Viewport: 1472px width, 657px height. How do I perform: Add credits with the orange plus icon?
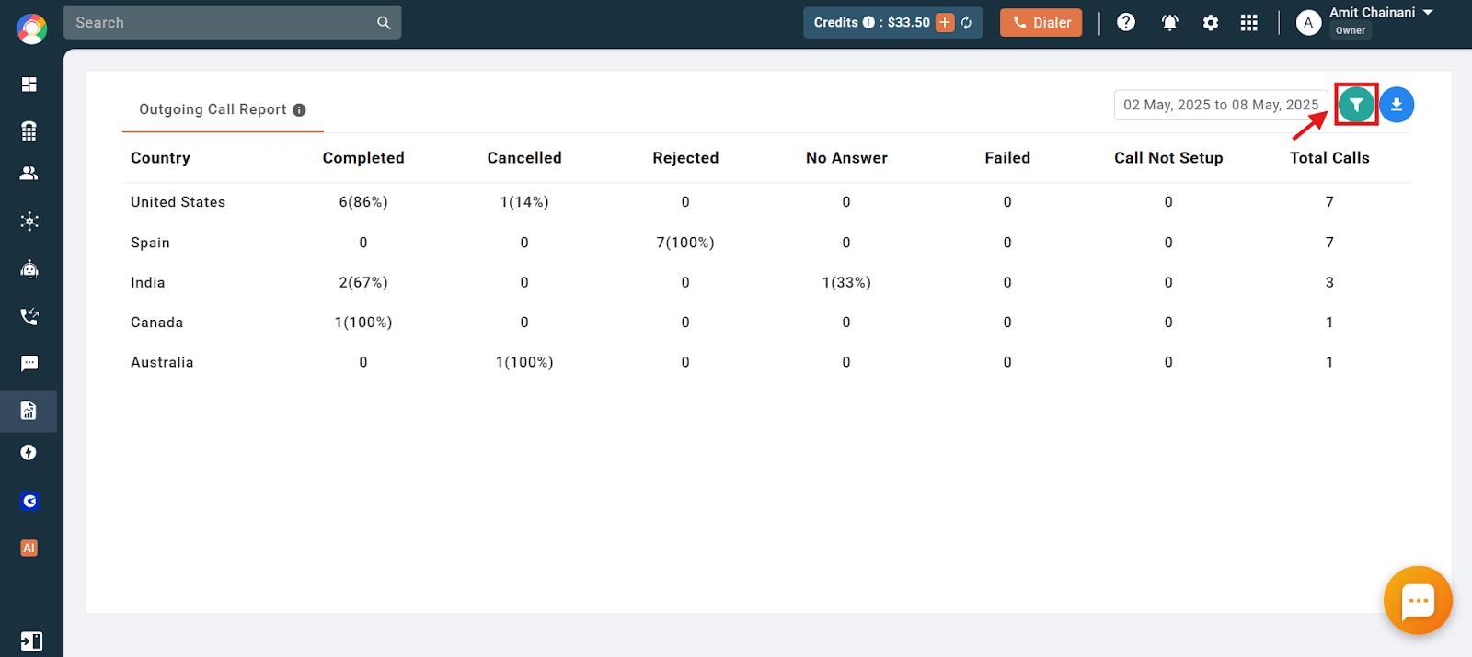[945, 22]
